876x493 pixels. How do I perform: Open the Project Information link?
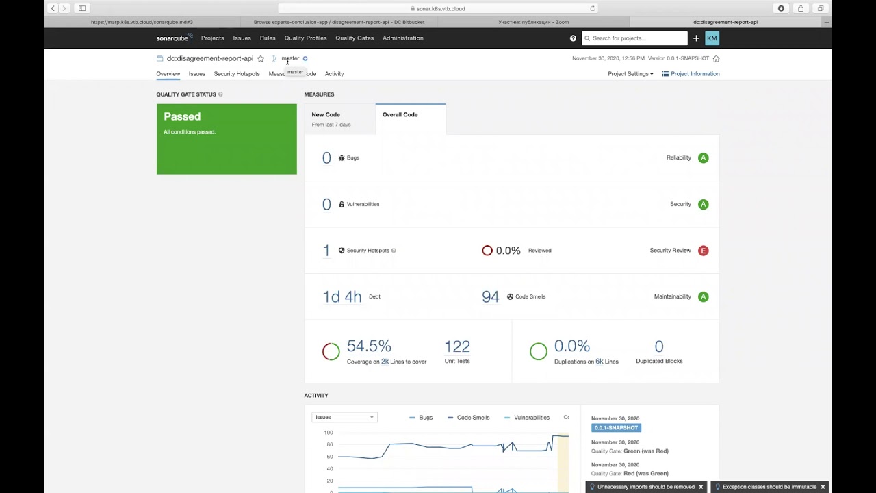tap(691, 74)
